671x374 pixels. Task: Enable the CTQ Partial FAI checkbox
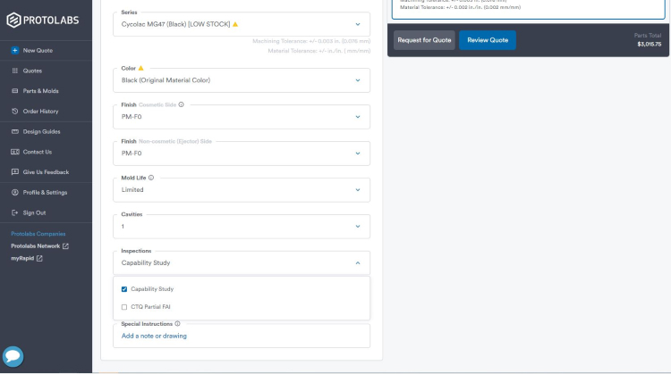(x=124, y=307)
